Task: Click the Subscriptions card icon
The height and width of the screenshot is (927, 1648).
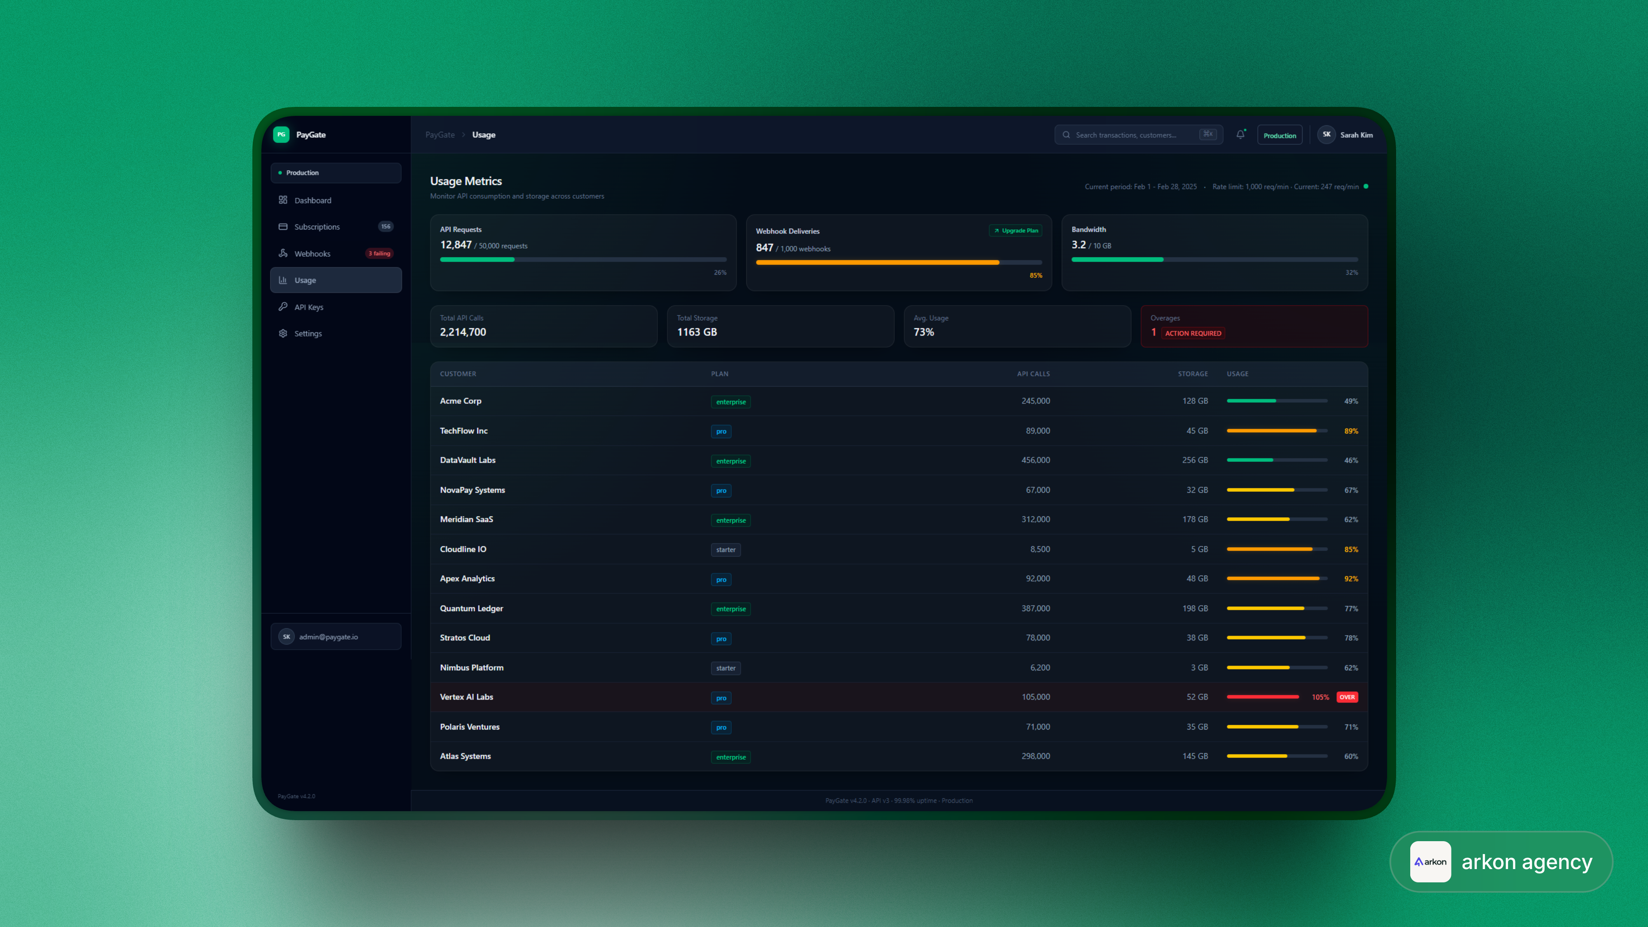Action: coord(283,227)
